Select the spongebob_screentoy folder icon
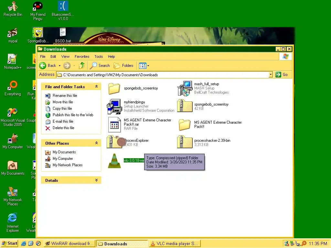The image size is (331, 248). (x=114, y=88)
